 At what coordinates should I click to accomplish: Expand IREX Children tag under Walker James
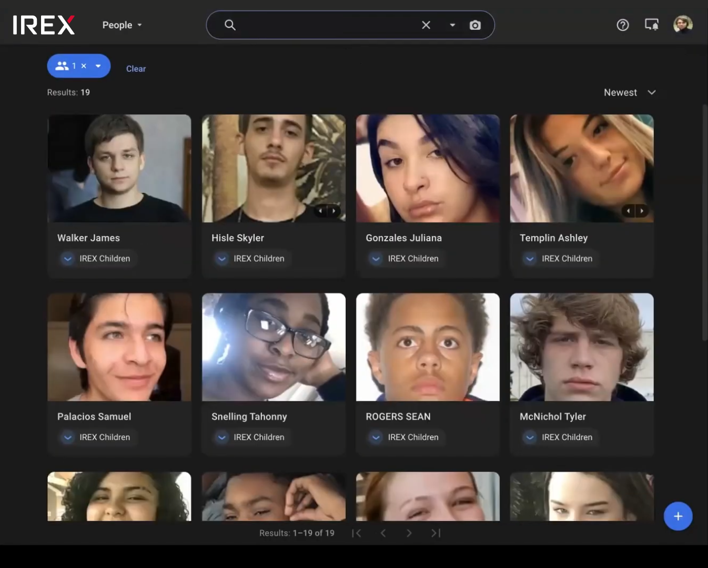coord(68,259)
